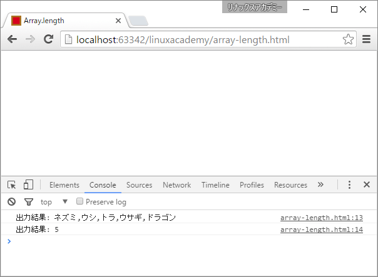The image size is (378, 277).
Task: Open a new browser tab
Action: [x=138, y=21]
